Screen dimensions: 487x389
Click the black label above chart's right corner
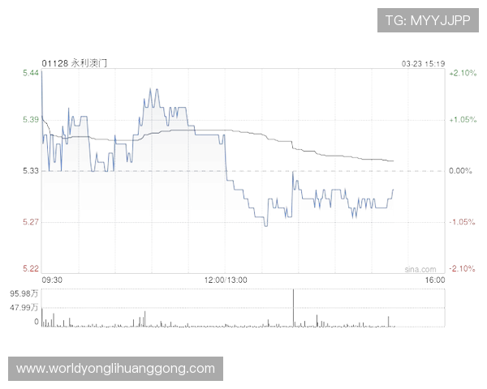[x=421, y=62]
